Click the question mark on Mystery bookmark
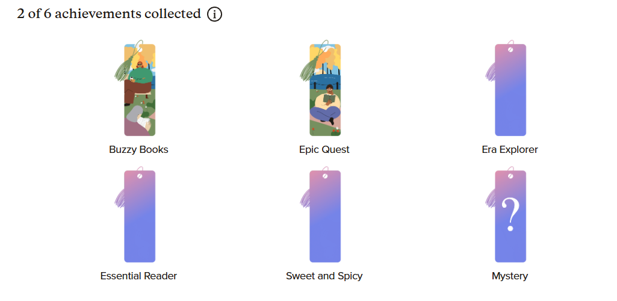This screenshot has height=301, width=617. (510, 216)
